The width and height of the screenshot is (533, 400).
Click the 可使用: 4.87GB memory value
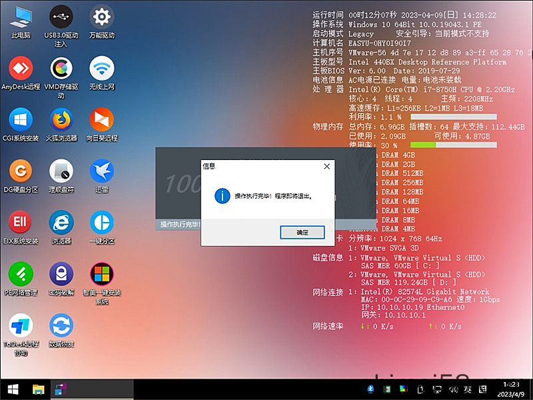click(x=462, y=136)
